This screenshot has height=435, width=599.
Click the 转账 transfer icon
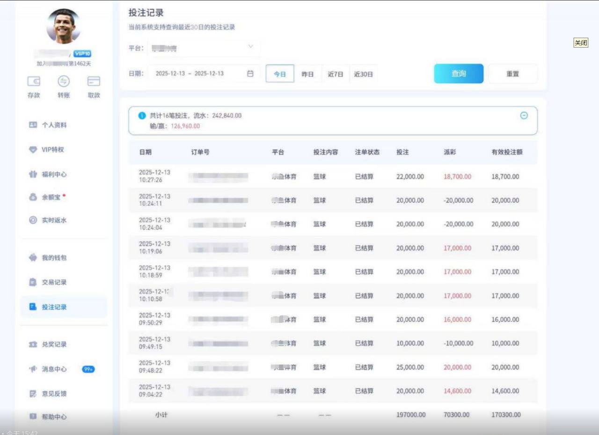pos(64,82)
